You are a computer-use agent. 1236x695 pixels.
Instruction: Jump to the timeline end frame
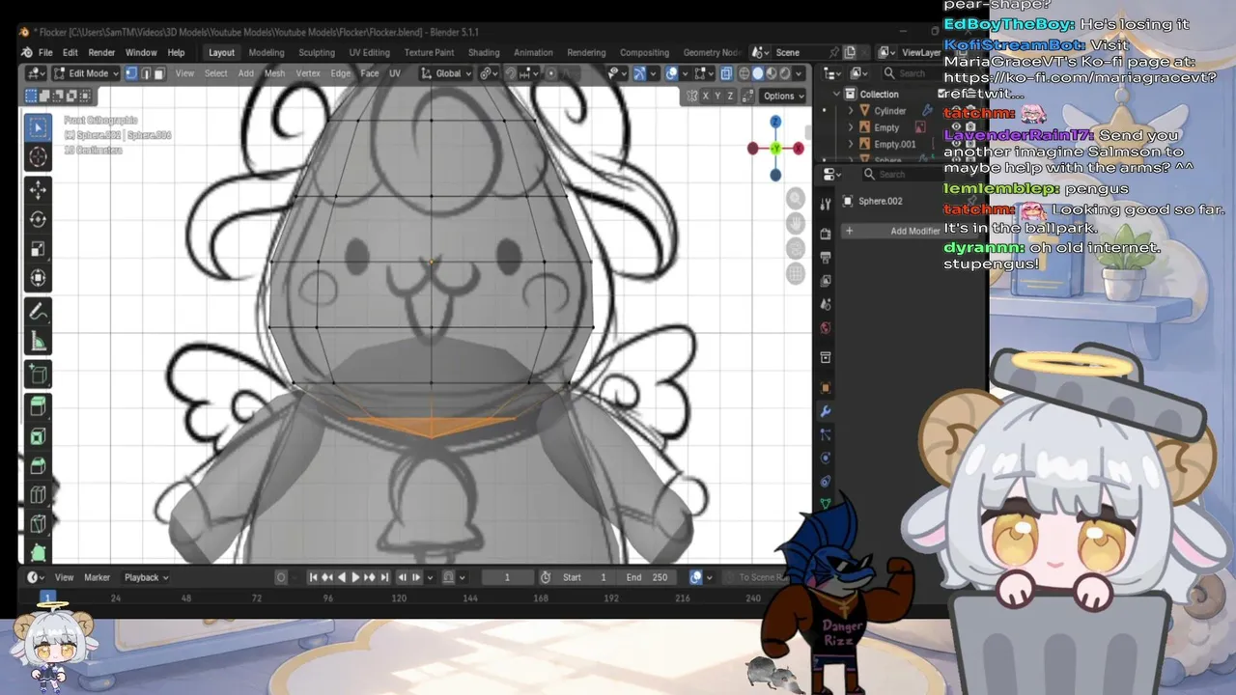click(384, 577)
